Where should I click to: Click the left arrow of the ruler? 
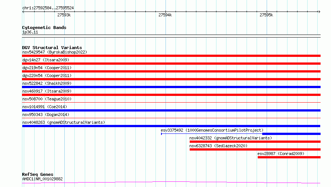(x=23, y=12)
